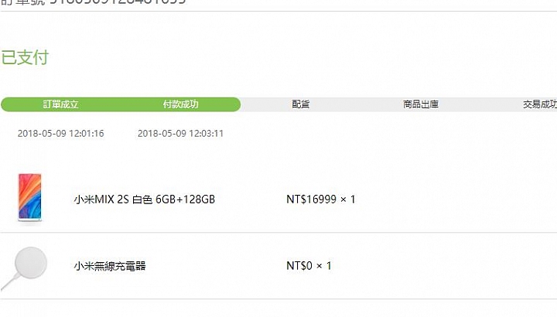Click the 交易成功 progress step
557x317 pixels.
coord(540,104)
